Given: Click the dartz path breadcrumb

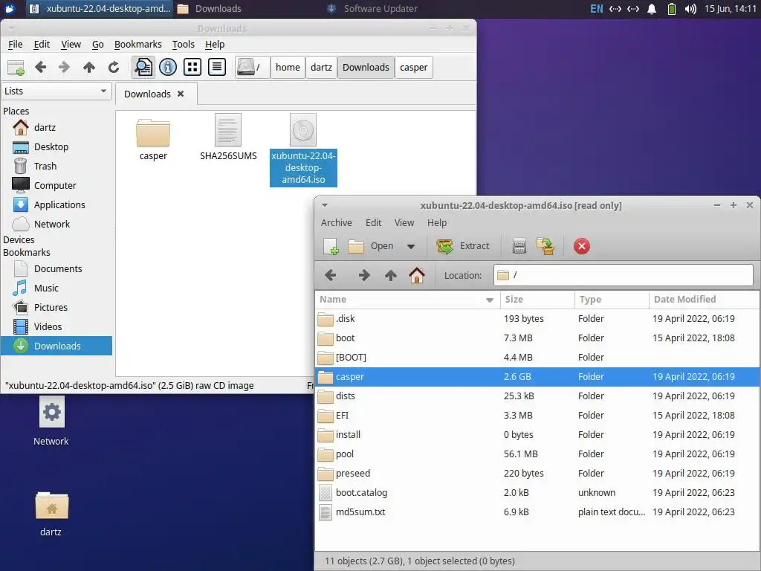Looking at the screenshot, I should click(x=321, y=67).
